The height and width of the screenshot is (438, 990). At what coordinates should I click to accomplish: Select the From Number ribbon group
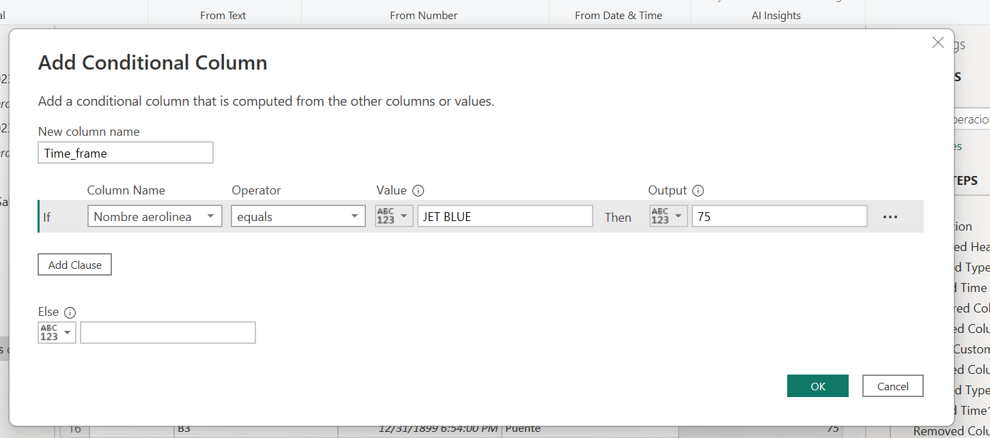(x=424, y=15)
